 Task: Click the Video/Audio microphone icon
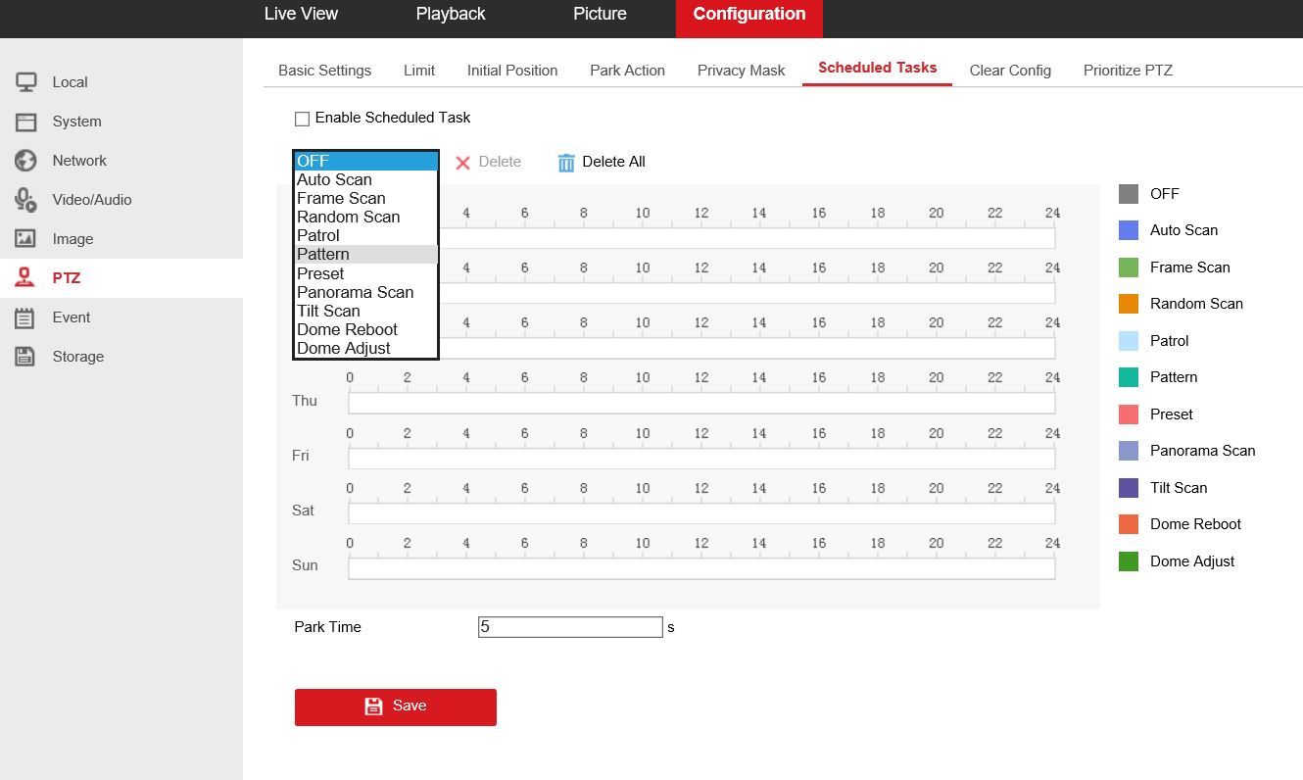(25, 200)
